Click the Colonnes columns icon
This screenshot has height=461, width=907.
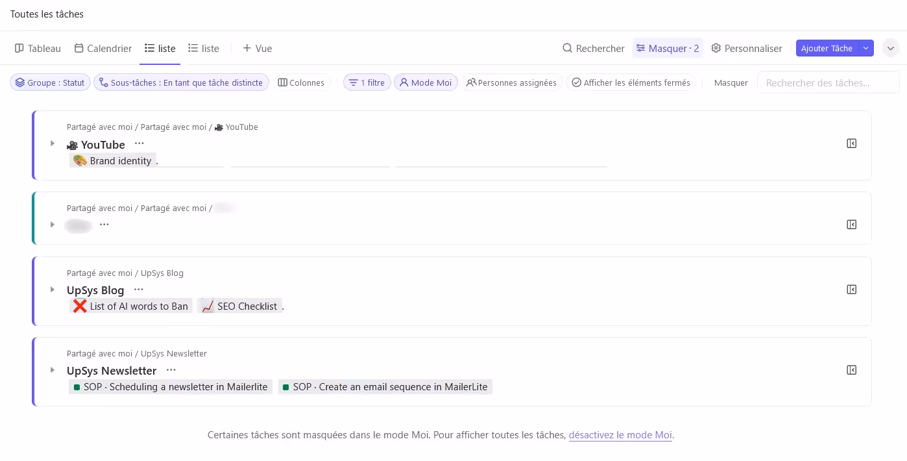tap(283, 82)
